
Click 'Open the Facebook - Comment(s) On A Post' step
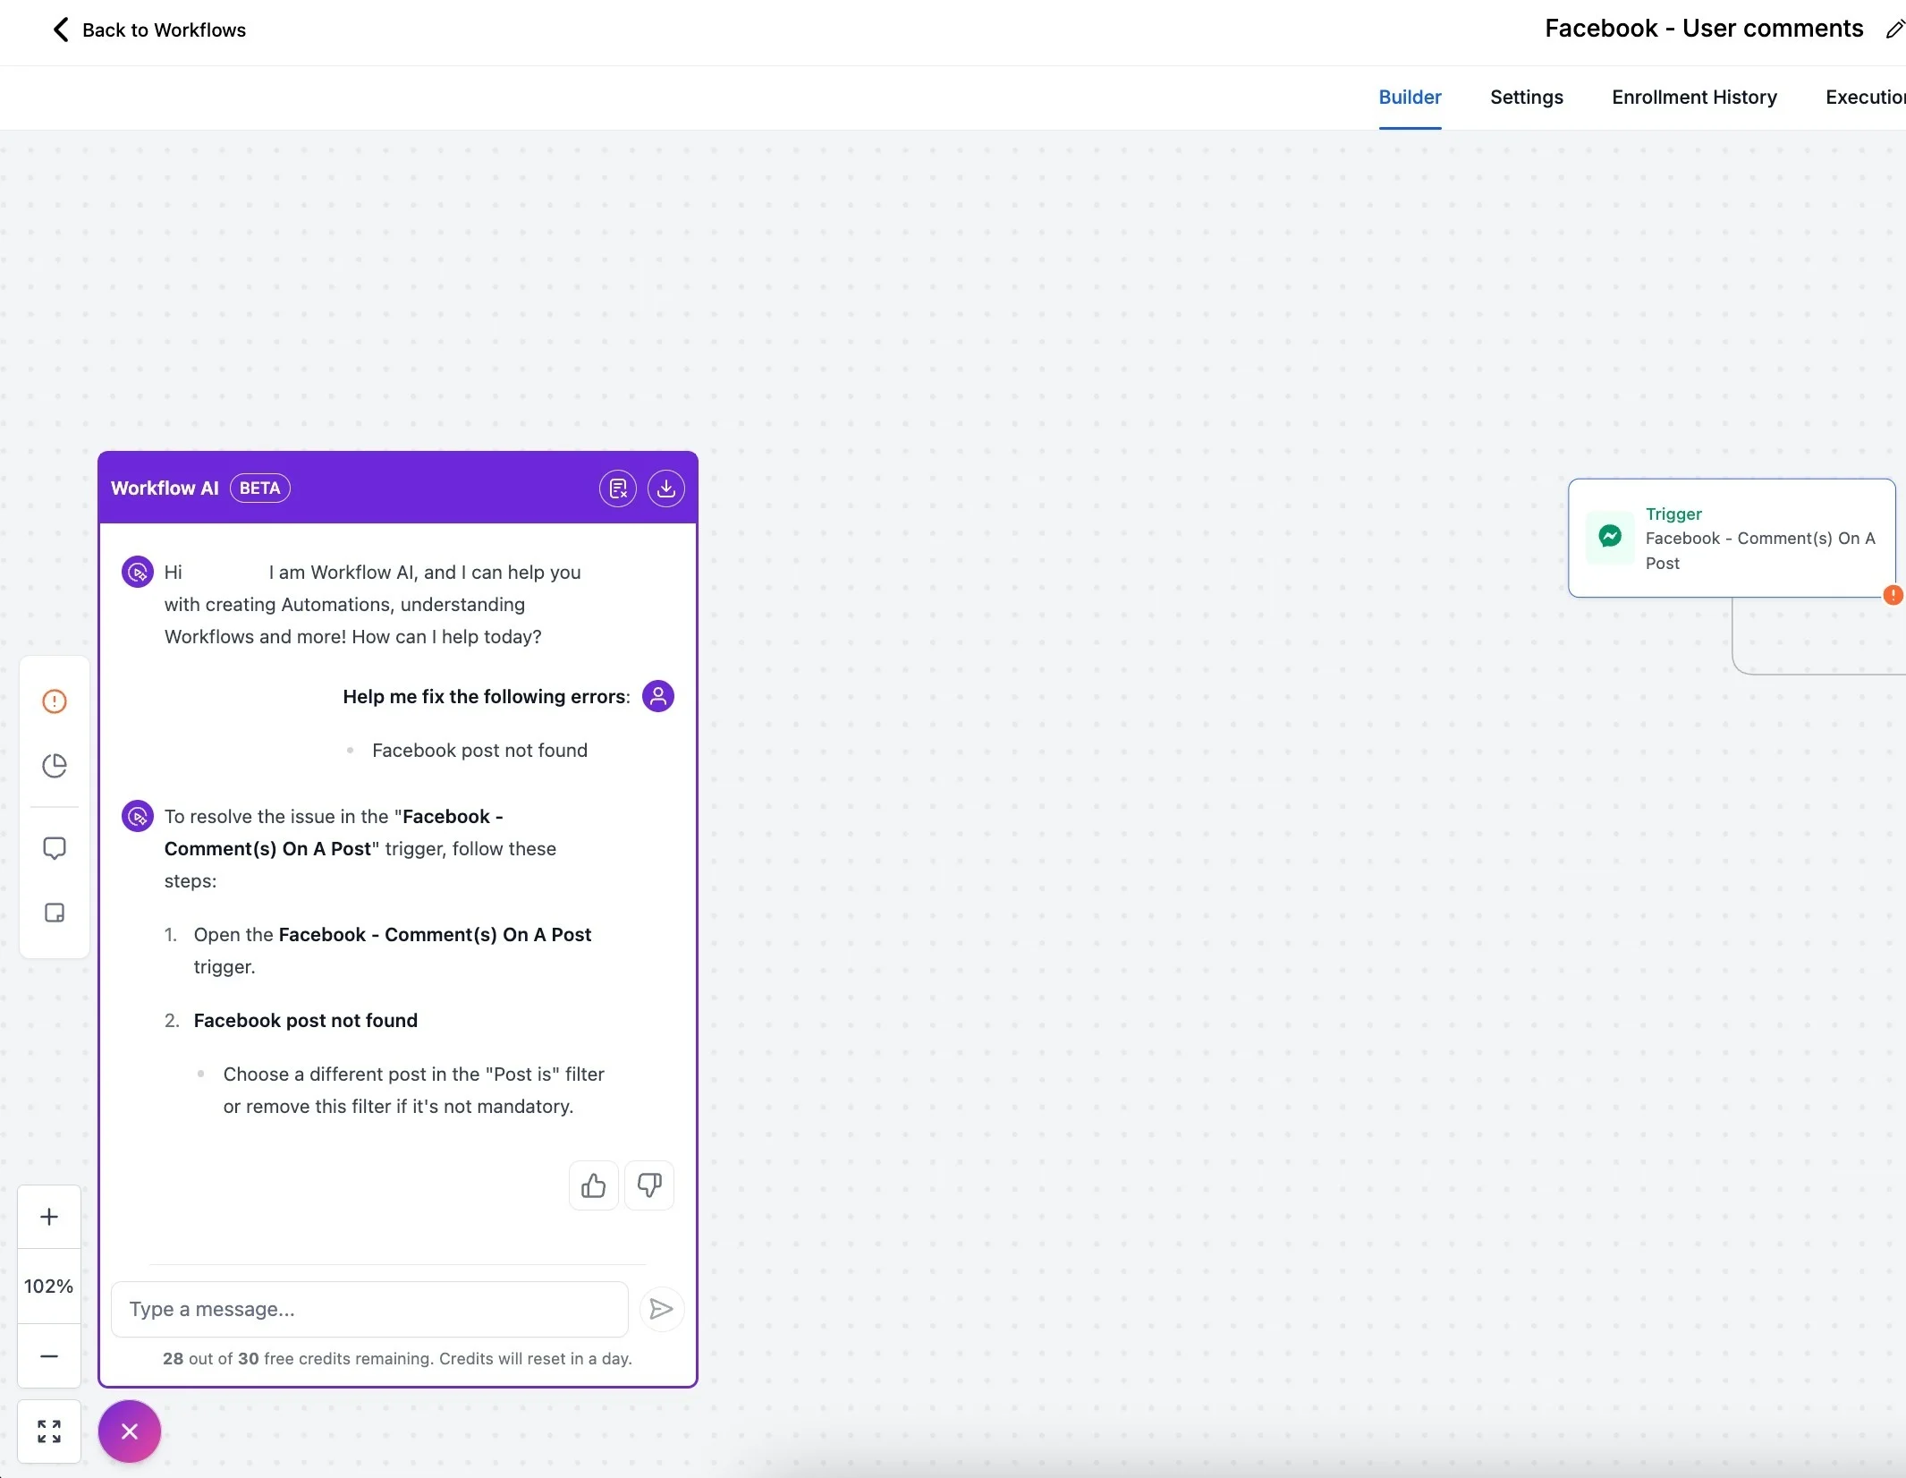(393, 951)
